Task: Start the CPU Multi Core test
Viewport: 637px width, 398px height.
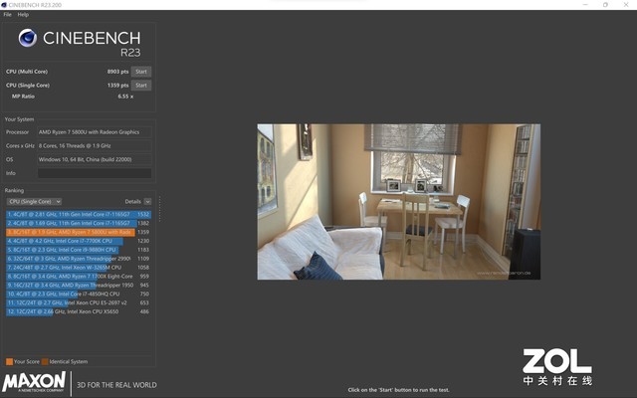Action: [x=141, y=72]
